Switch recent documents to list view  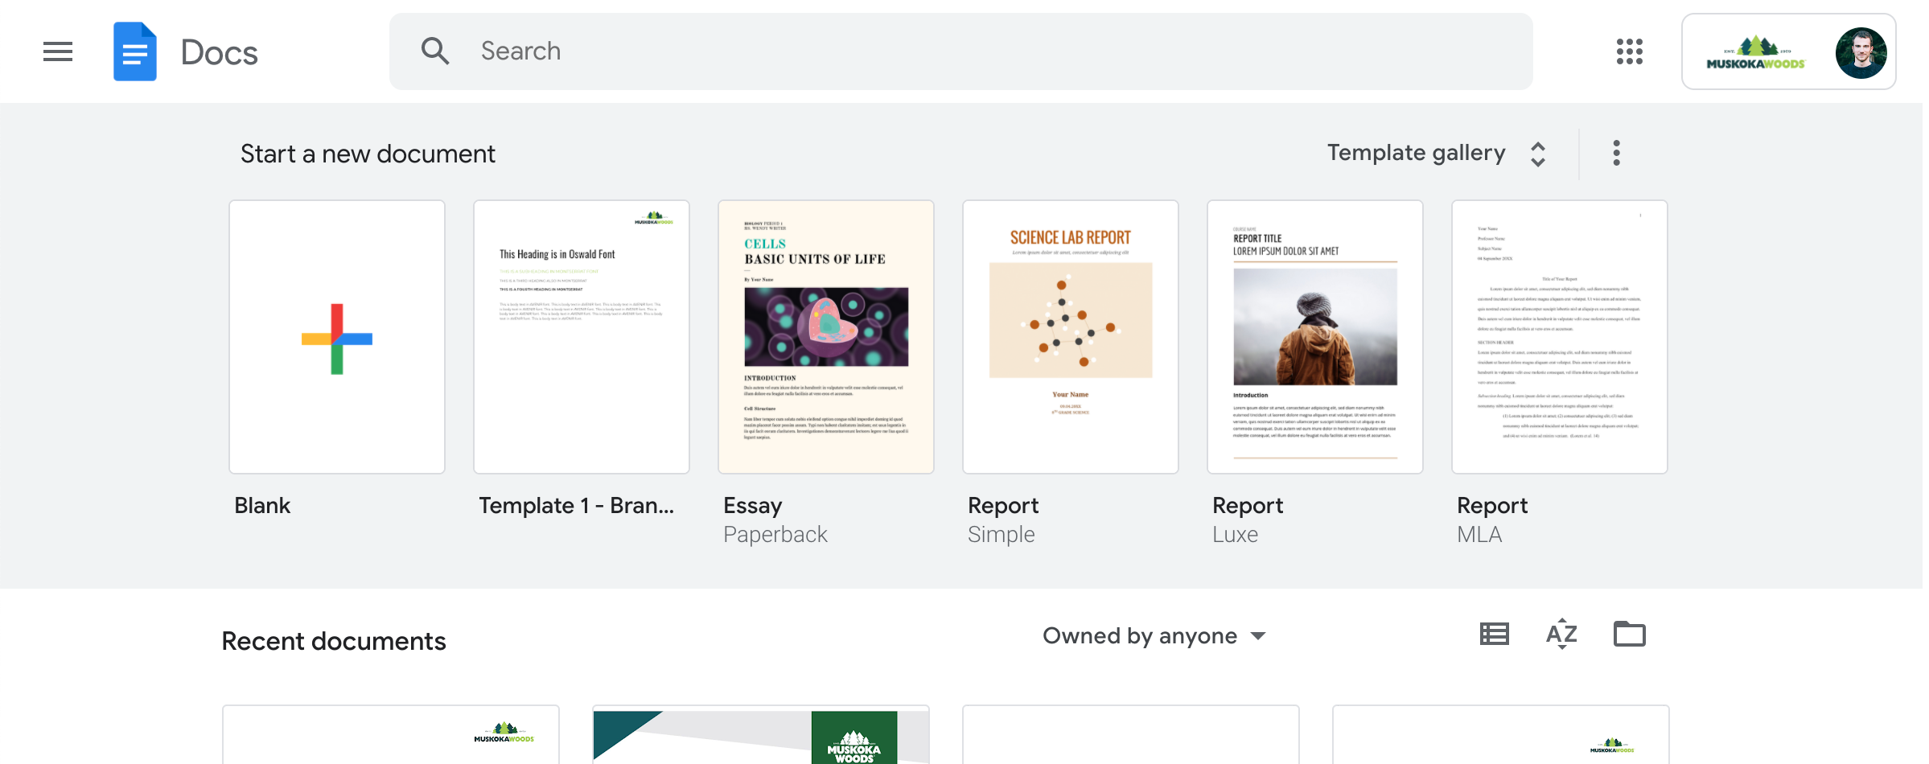pyautogui.click(x=1494, y=635)
